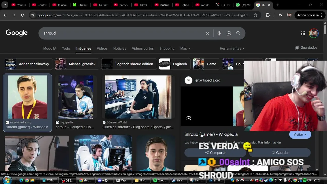Open Photoshop 'Sin tí...' taskbar item

pyautogui.click(x=215, y=180)
